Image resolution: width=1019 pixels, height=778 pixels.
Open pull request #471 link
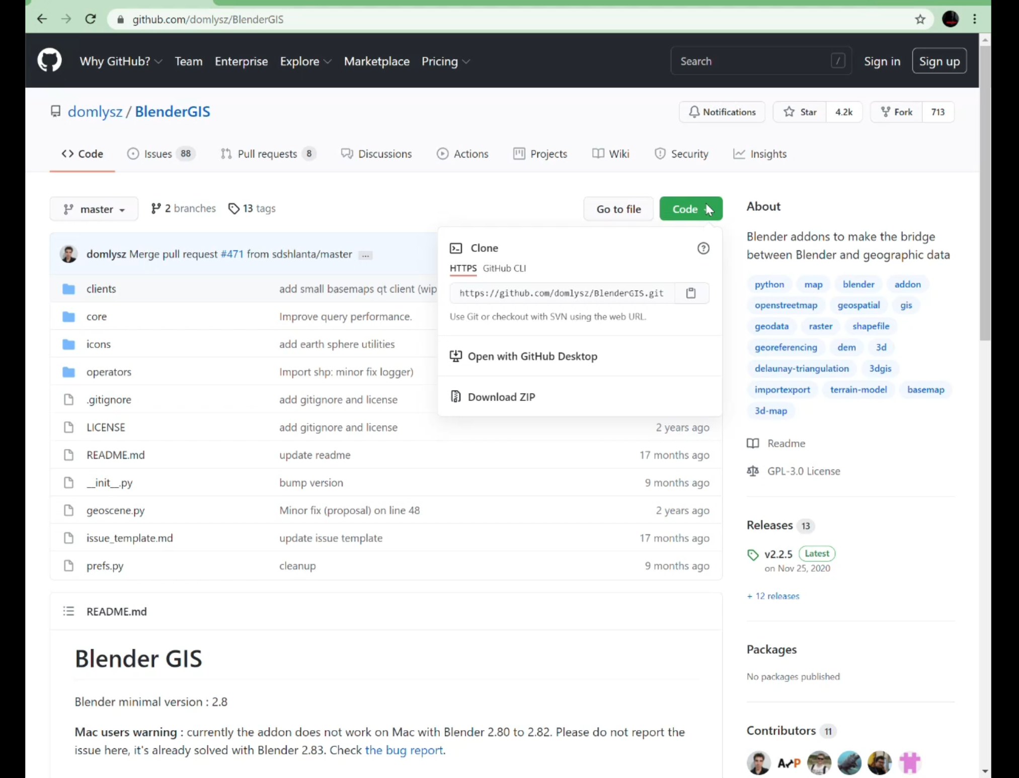[x=232, y=254]
